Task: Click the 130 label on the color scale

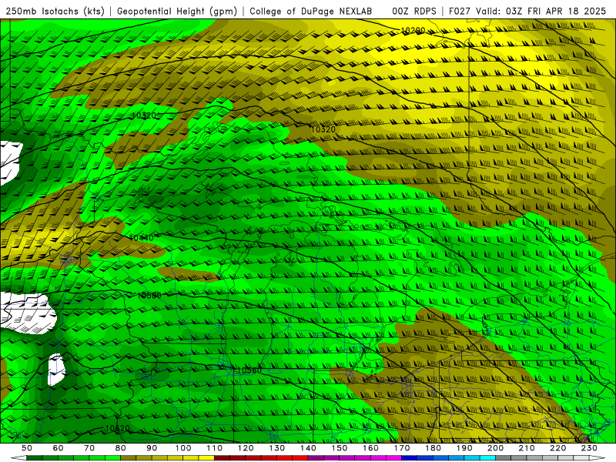Action: (277, 448)
